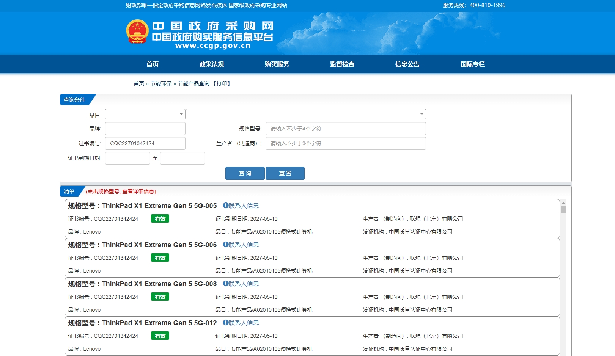The width and height of the screenshot is (615, 356).
Task: Select 监督检查 from the navigation bar
Action: [x=342, y=64]
